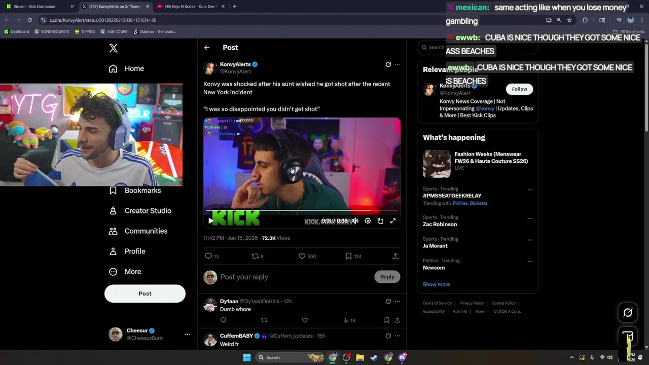Open CuffemBABY's profile name
This screenshot has height=365, width=649.
236,336
